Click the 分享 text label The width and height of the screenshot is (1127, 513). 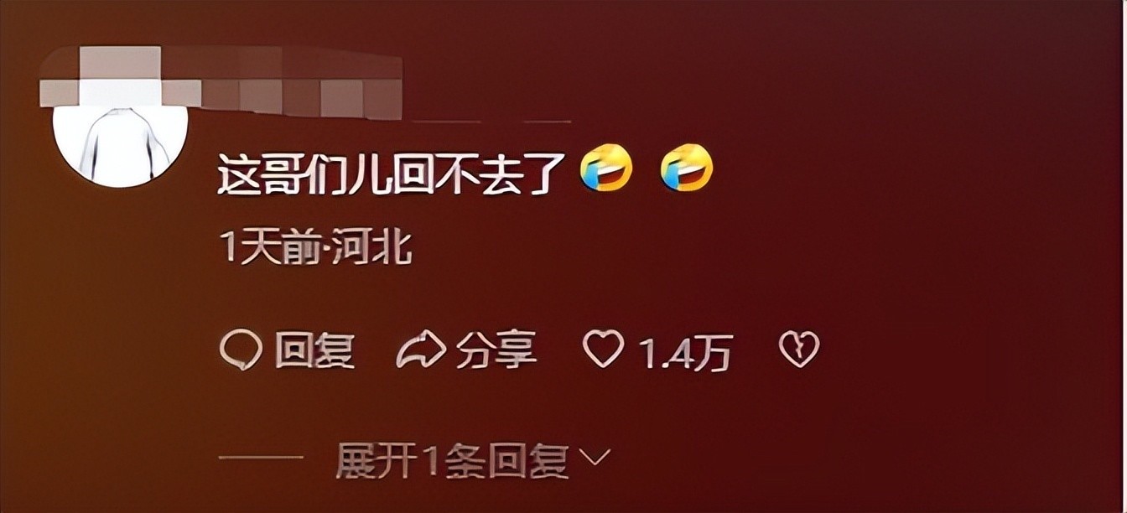[x=496, y=350]
